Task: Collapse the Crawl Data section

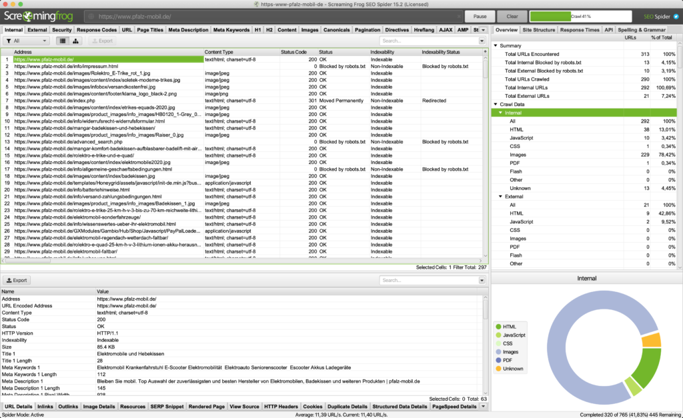Action: [496, 105]
